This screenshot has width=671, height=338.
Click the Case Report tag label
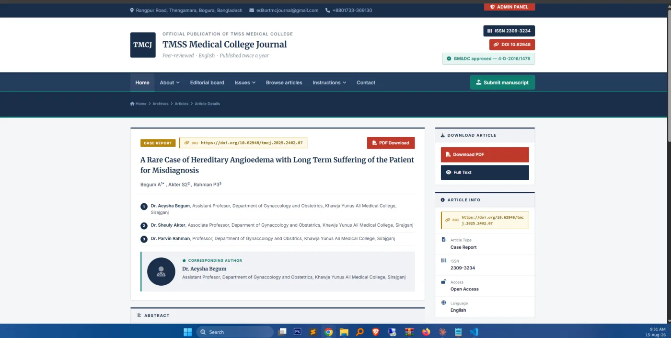click(158, 143)
